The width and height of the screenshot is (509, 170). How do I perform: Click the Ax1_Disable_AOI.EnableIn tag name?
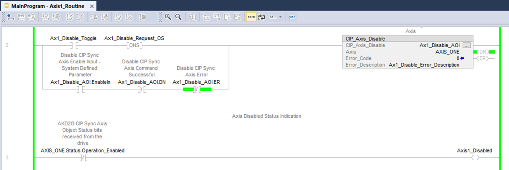click(80, 82)
